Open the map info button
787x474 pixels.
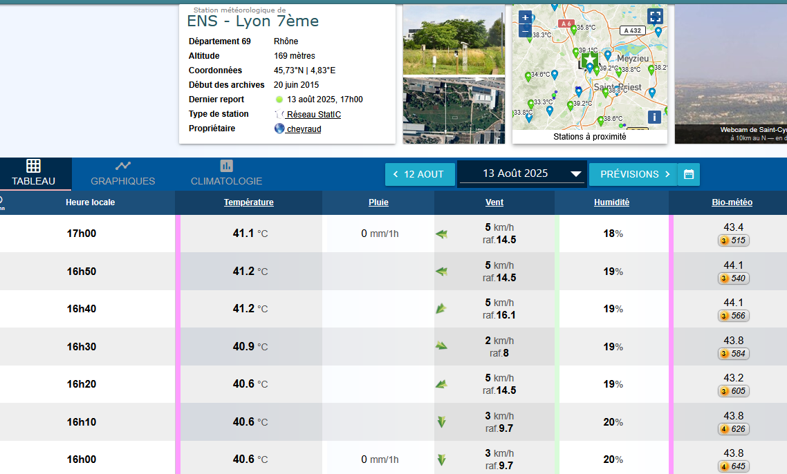pyautogui.click(x=654, y=117)
